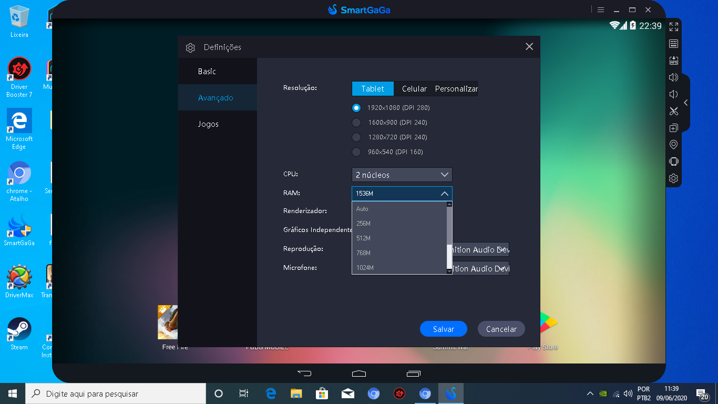The image size is (718, 404).
Task: Open taskbar volume speaker icon
Action: point(628,393)
